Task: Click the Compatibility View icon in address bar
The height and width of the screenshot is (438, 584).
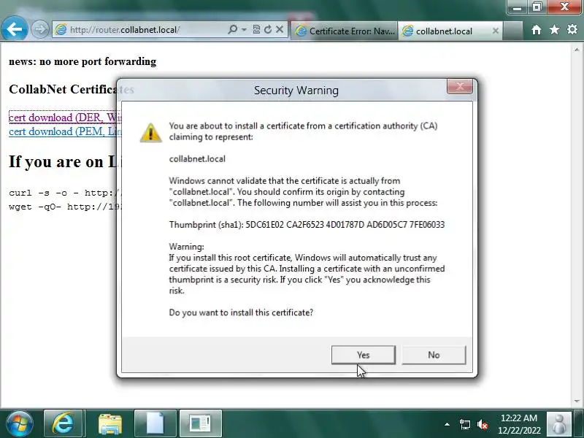Action: (256, 29)
